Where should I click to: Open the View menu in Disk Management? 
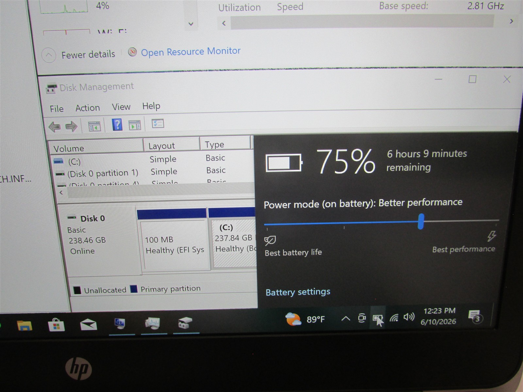click(x=121, y=107)
